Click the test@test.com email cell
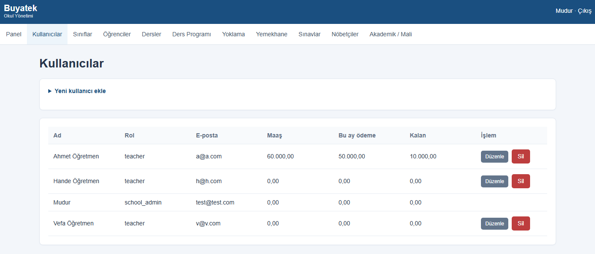Screen dimensions: 595x254 click(215, 202)
